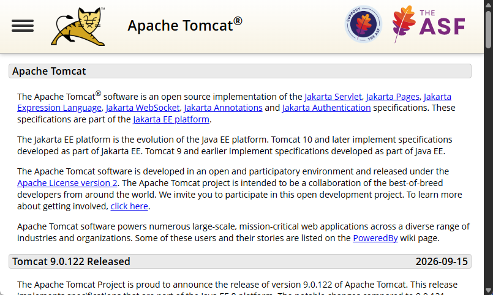This screenshot has height=295, width=493.
Task: Click the 'Apache Tomcat' section heading
Action: [240, 71]
